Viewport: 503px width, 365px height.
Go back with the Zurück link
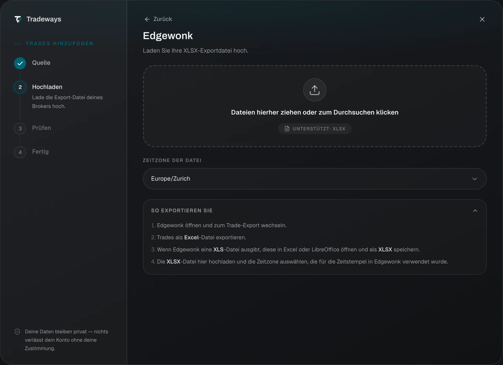pyautogui.click(x=158, y=19)
